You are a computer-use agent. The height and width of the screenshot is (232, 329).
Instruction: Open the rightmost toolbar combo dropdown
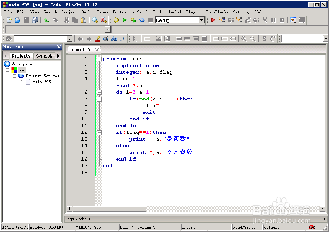325,39
